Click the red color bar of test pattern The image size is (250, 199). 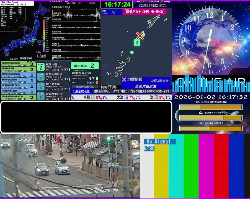coord(221,166)
